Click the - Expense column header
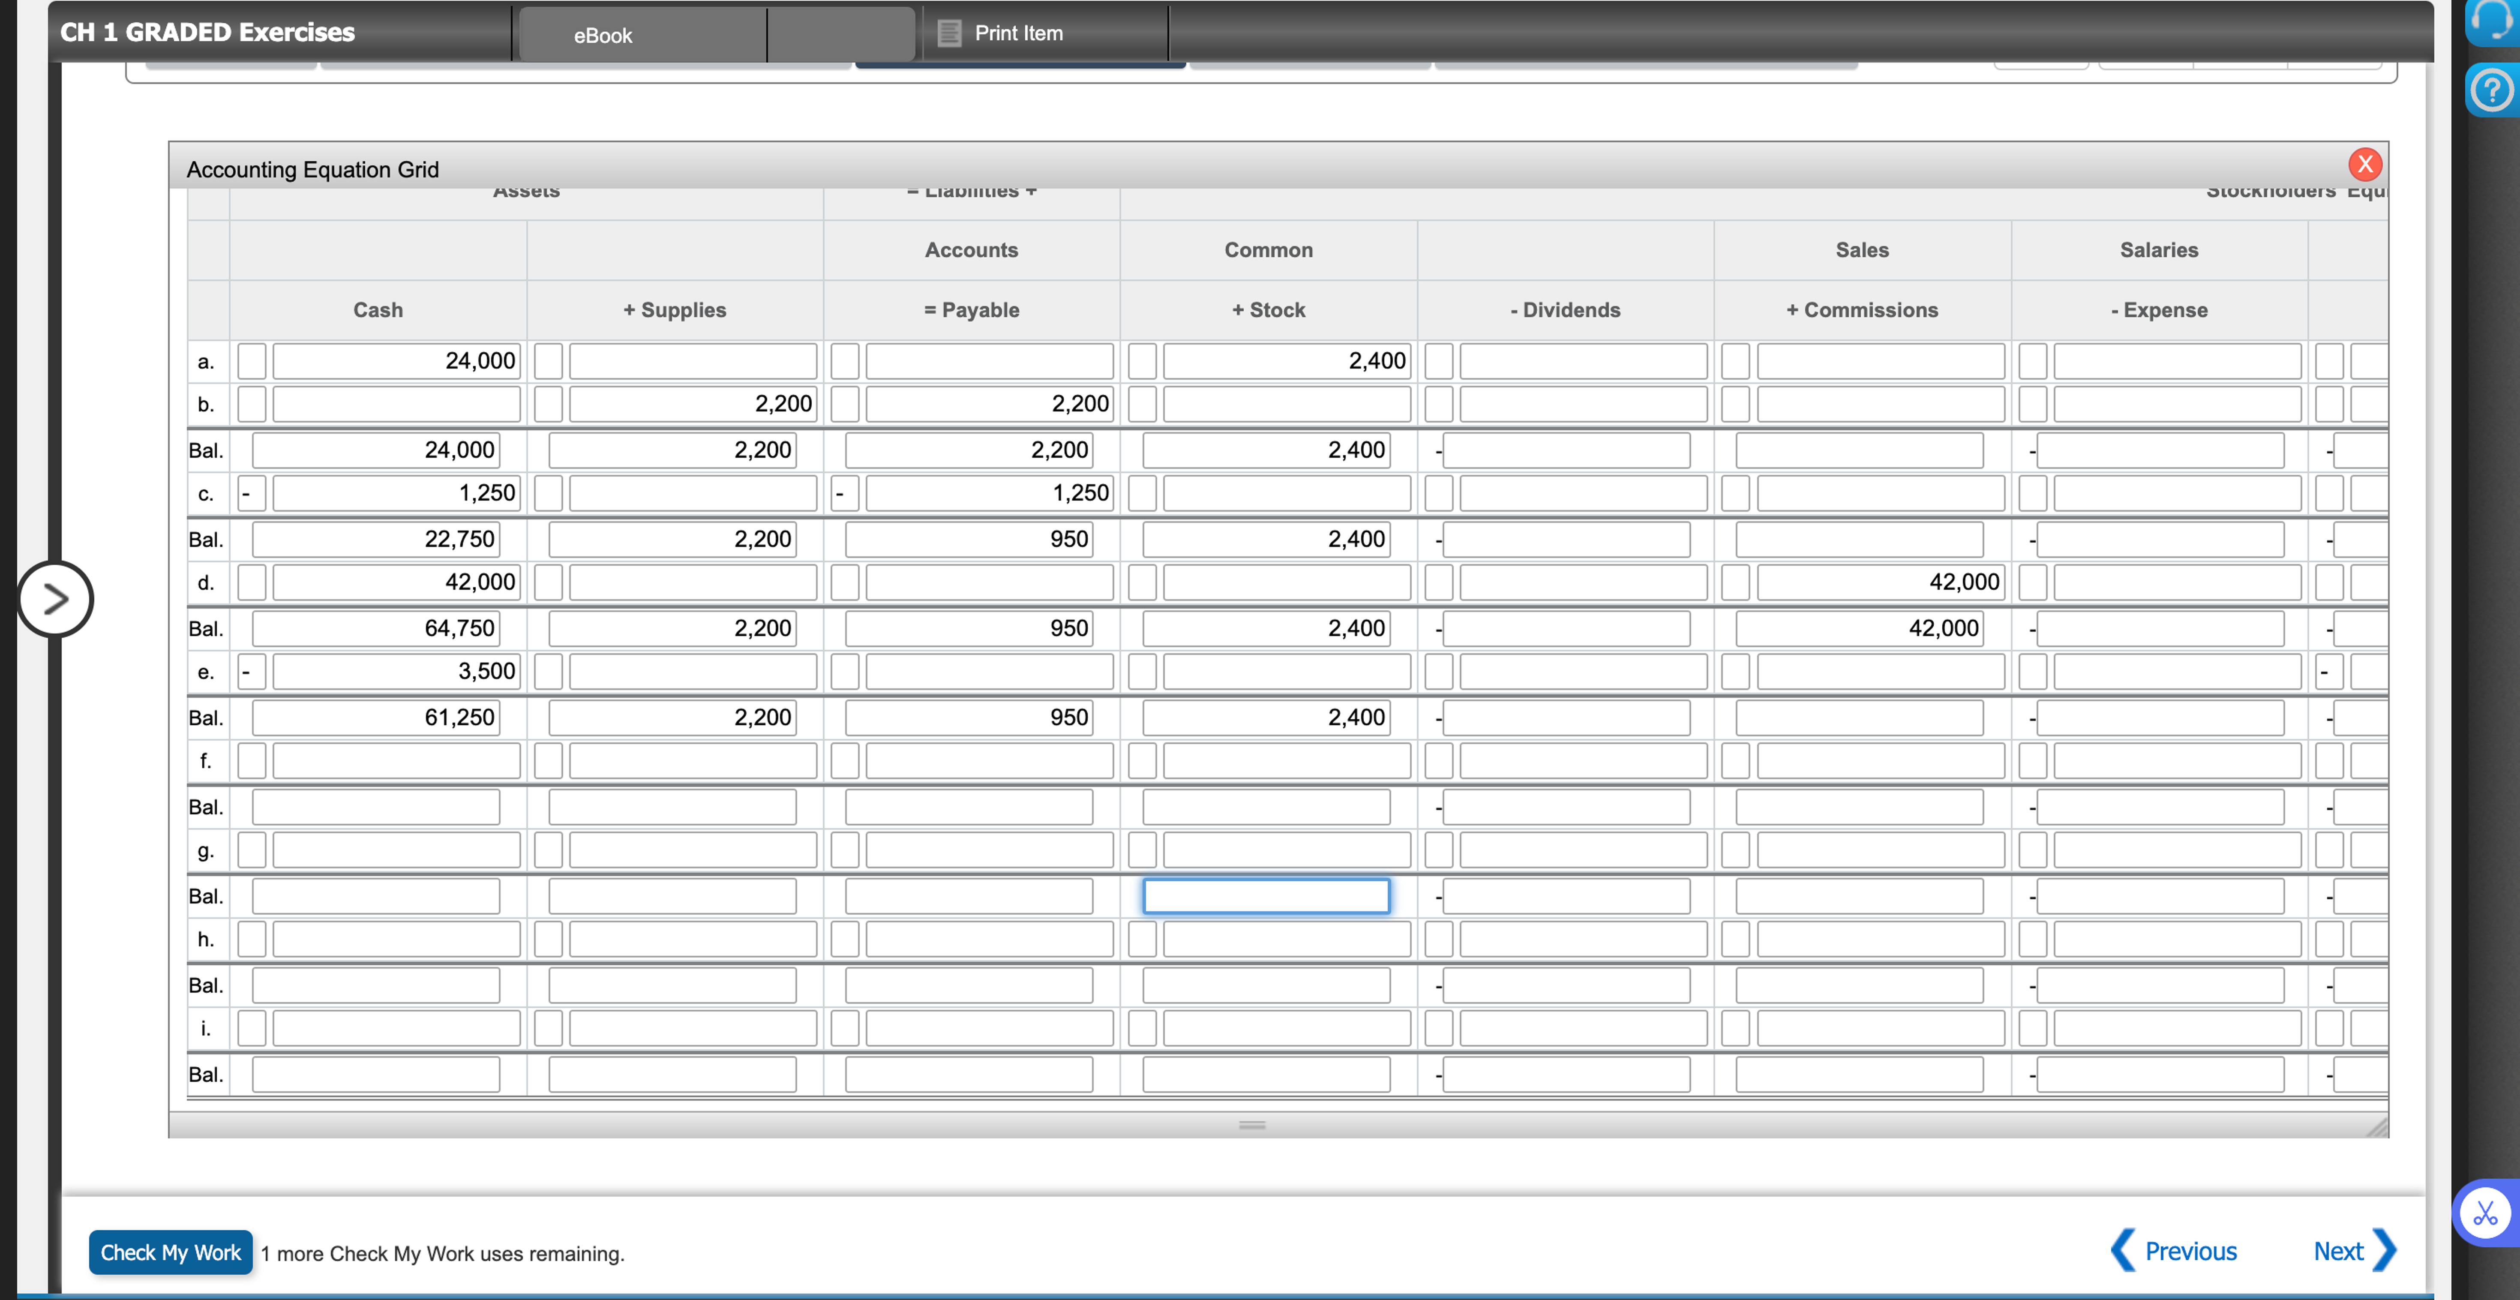 [x=2159, y=310]
